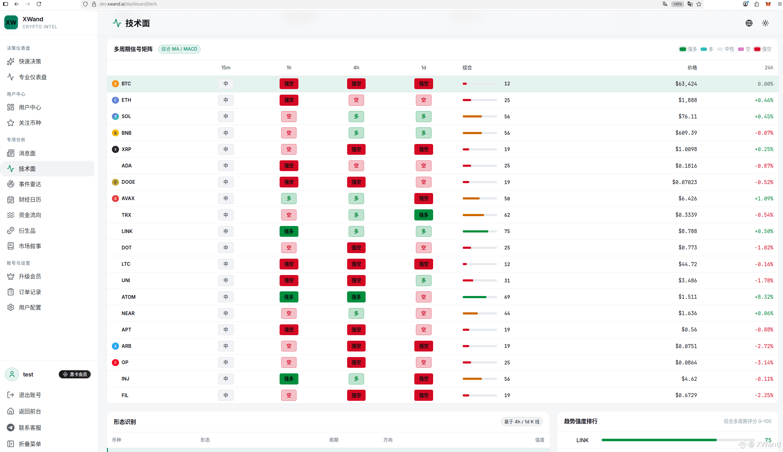Click ATOM +8.32% change value

point(764,297)
